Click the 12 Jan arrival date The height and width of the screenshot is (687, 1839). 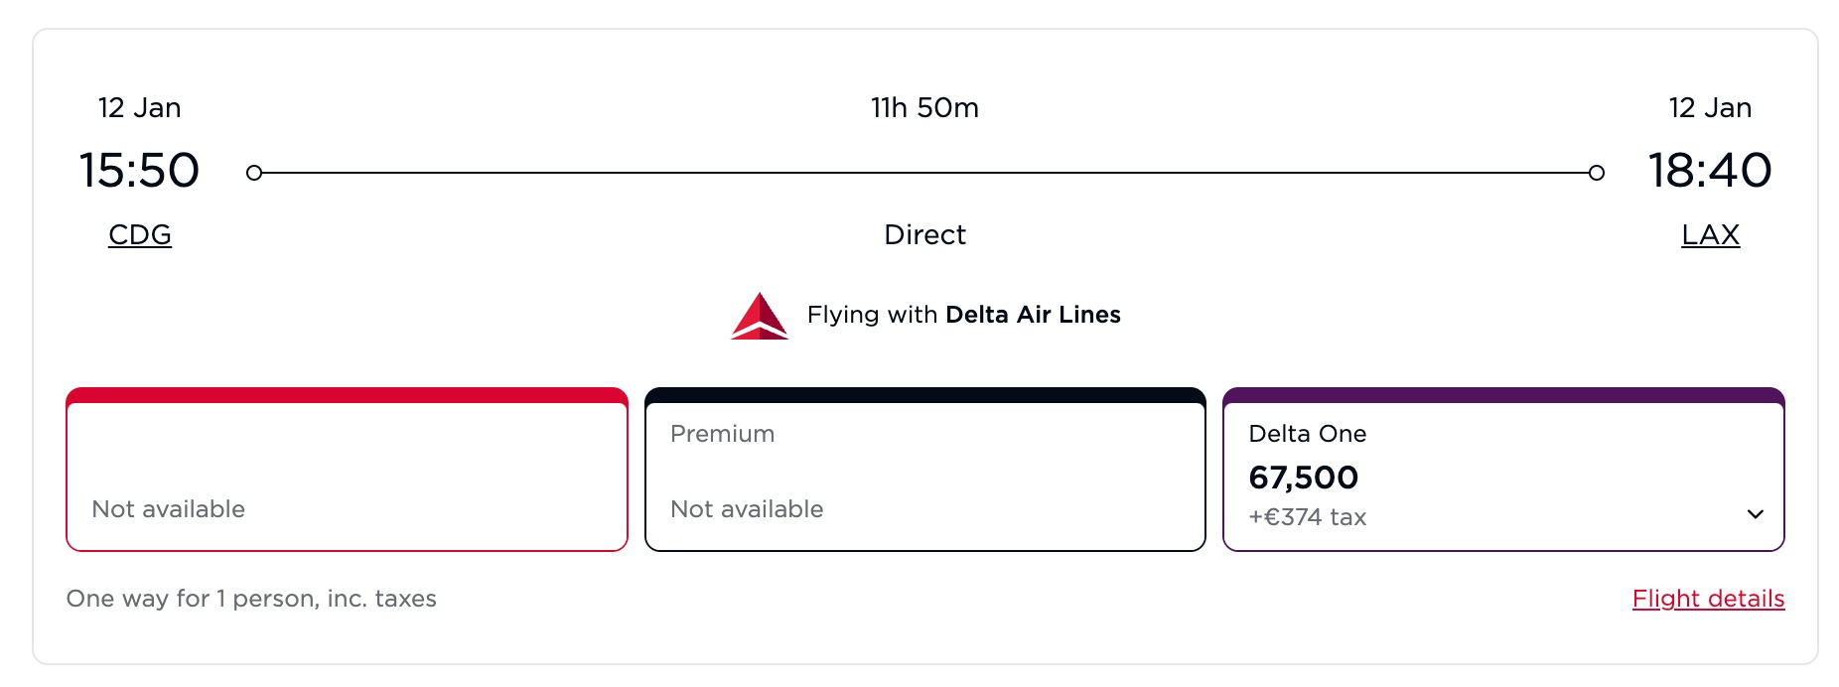(1710, 107)
